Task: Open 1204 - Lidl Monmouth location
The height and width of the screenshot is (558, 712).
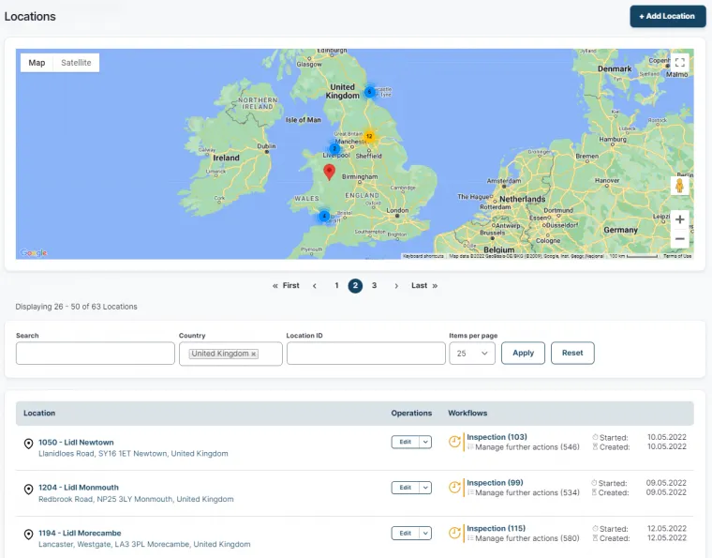Action: [x=79, y=488]
